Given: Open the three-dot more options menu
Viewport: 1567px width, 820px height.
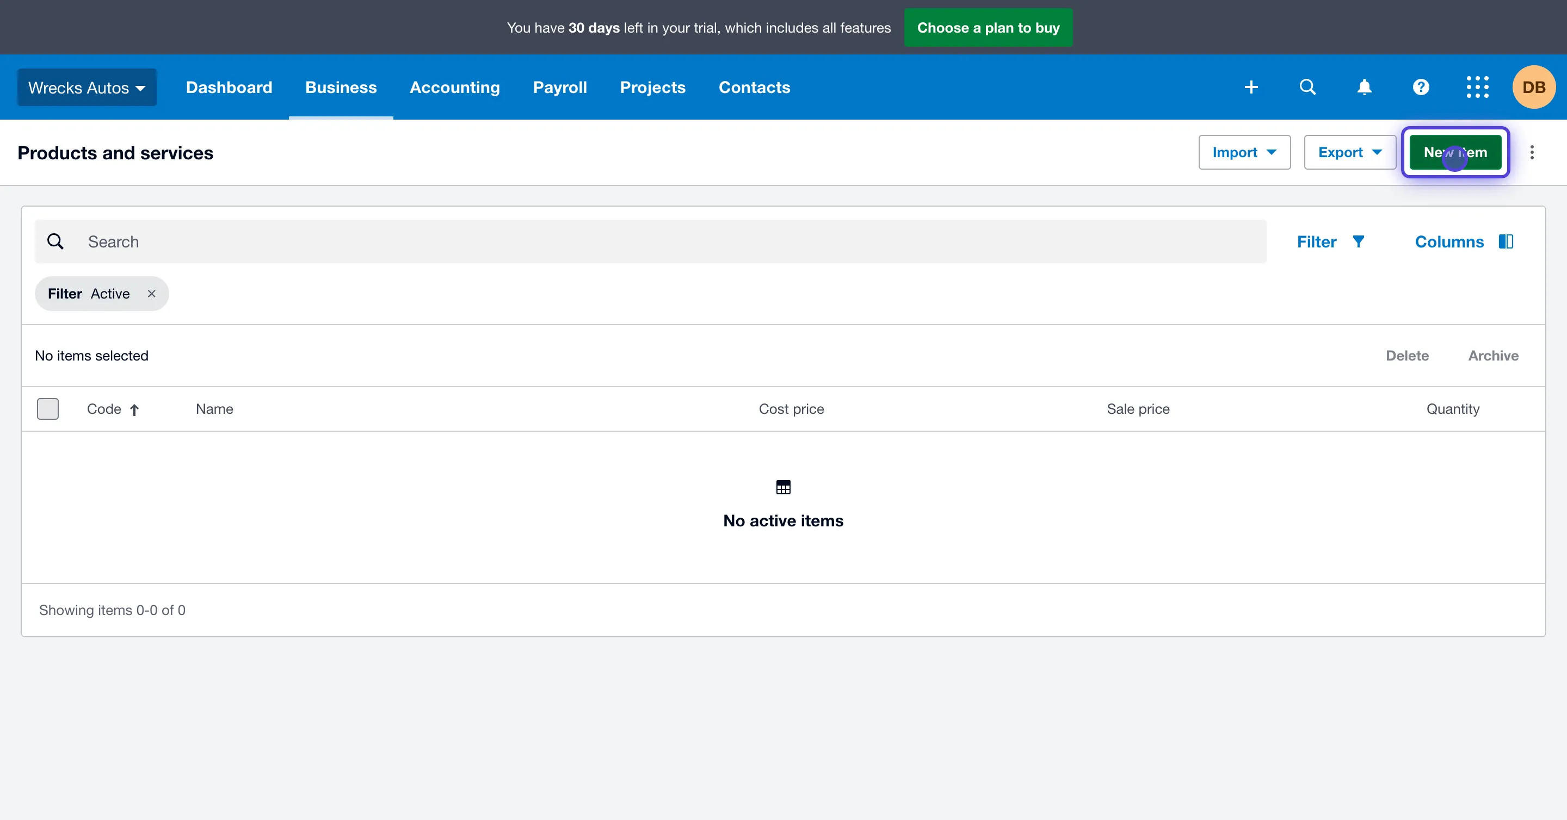Looking at the screenshot, I should [x=1532, y=152].
